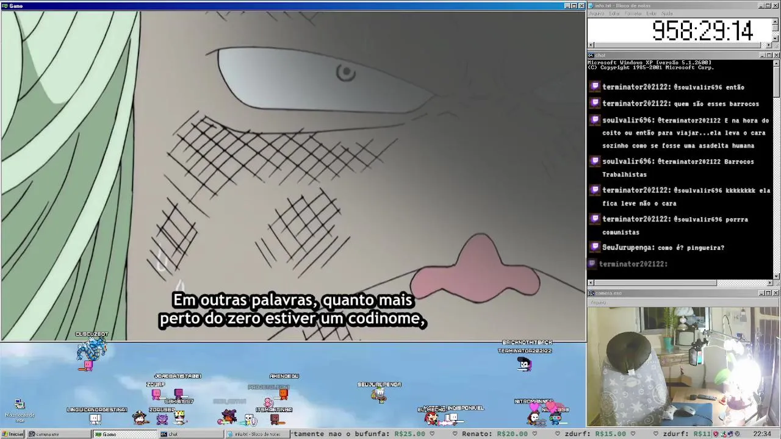
Task: Maximize the camera.exe window
Action: [769, 293]
